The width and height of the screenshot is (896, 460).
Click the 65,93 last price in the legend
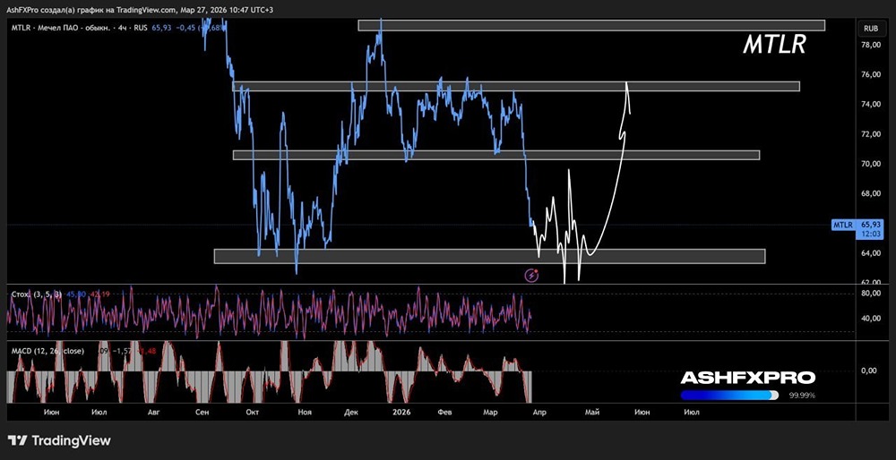pos(161,28)
